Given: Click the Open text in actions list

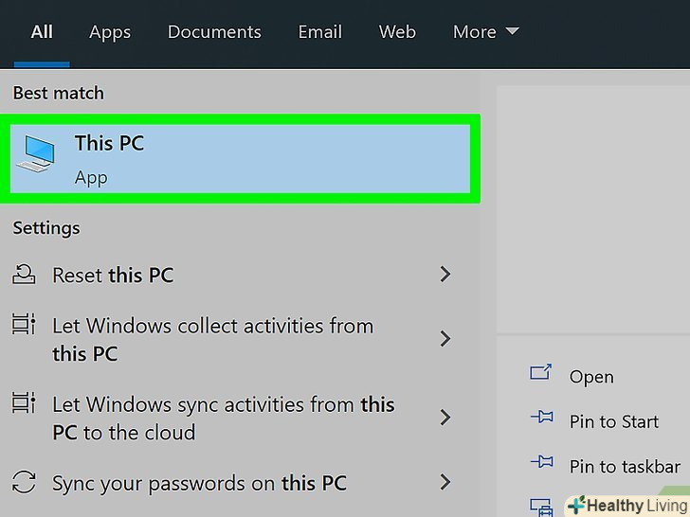Looking at the screenshot, I should tap(591, 377).
